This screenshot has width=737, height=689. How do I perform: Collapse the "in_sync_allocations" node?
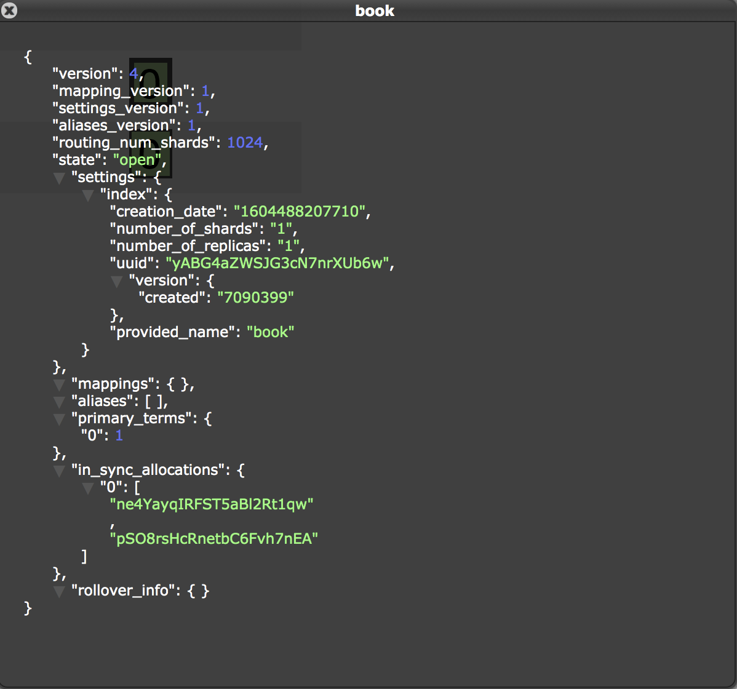point(59,471)
